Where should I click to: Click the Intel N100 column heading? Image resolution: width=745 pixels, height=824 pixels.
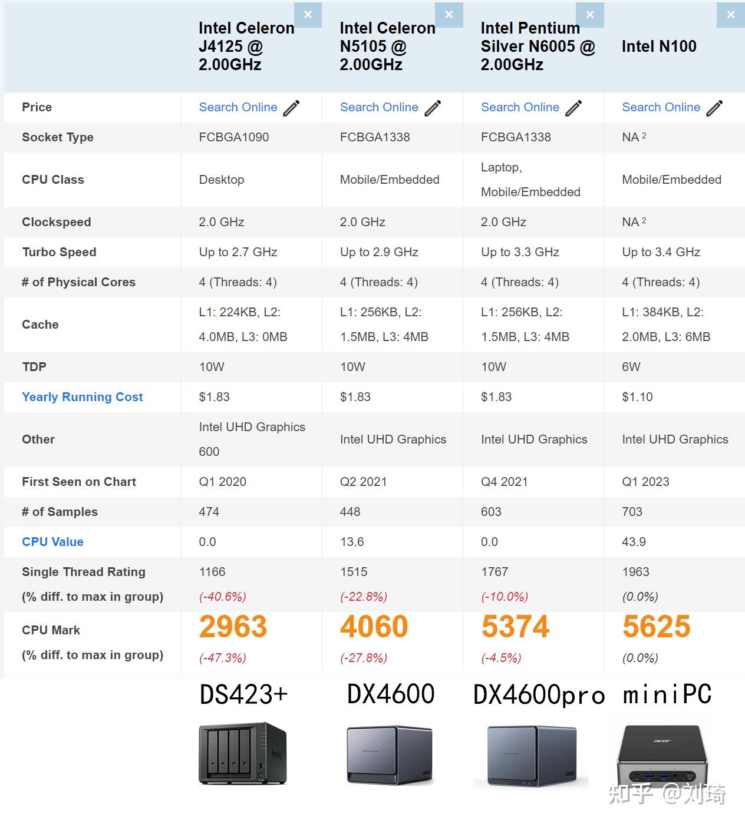coord(659,47)
